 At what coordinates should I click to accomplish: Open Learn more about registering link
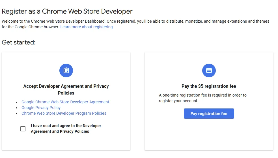(x=87, y=27)
